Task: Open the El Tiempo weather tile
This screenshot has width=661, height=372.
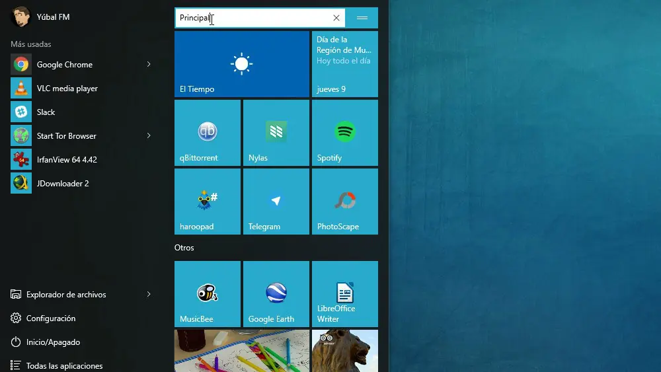Action: tap(242, 64)
